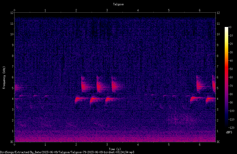Image resolution: width=237 pixels, height=154 pixels.
Task: Click the "12" label on the right frequency axis
Action: pyautogui.click(x=218, y=13)
